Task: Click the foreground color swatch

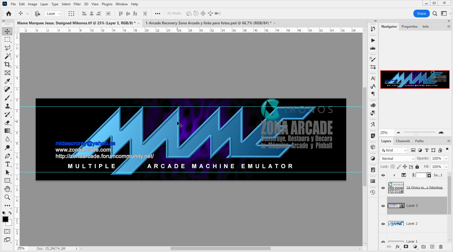Action: pos(6,219)
